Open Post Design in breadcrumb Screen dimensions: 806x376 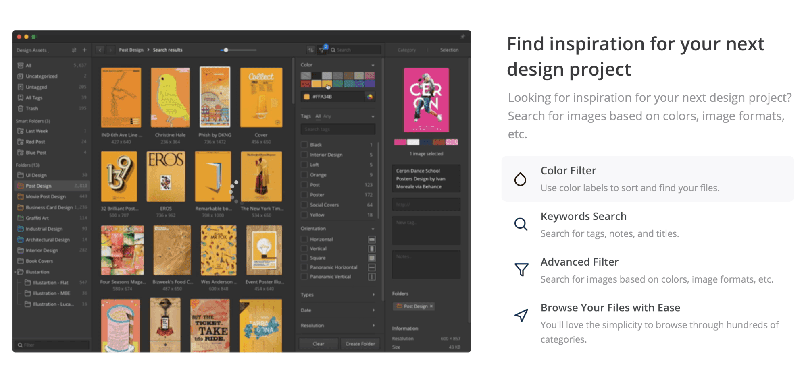tap(131, 50)
